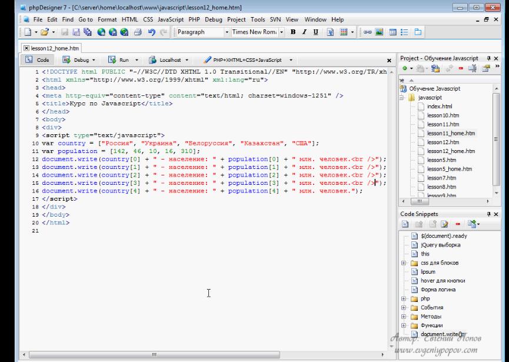509x362 pixels.
Task: Select the $(document).ready snippet
Action: point(444,236)
